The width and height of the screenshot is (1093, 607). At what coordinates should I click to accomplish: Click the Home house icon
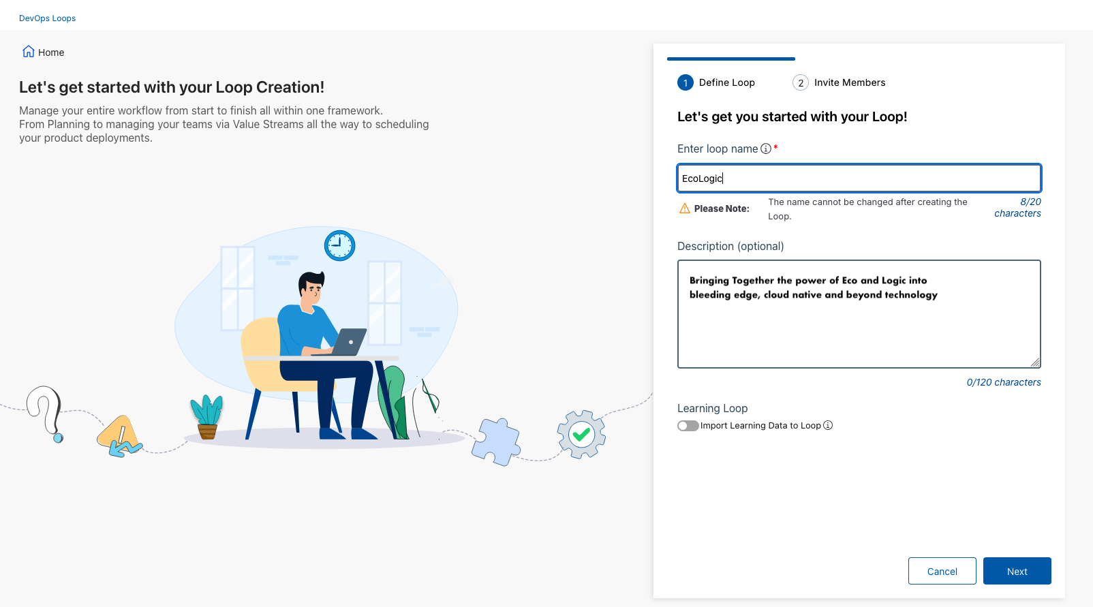(29, 52)
